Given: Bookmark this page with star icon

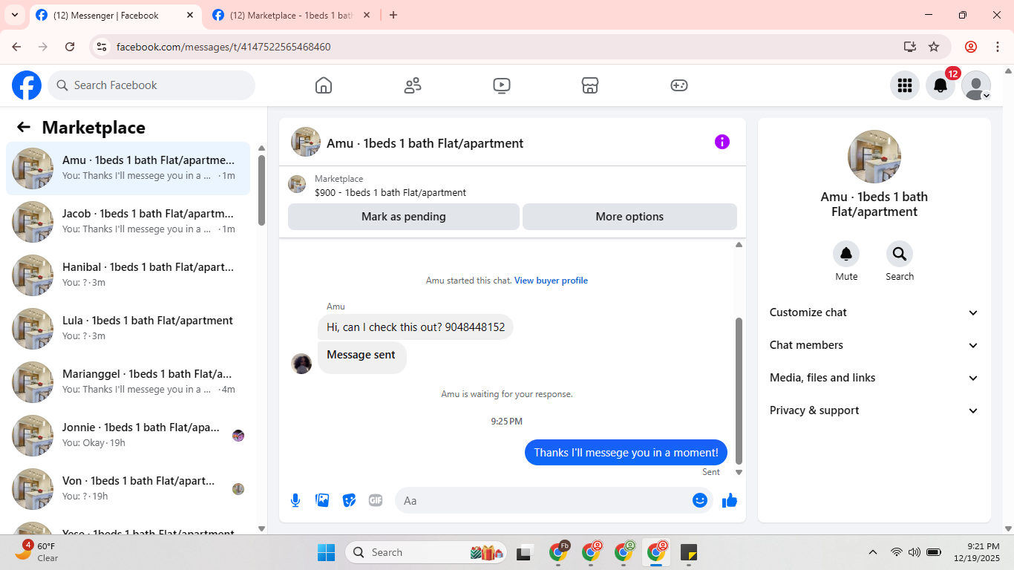Looking at the screenshot, I should [x=934, y=47].
